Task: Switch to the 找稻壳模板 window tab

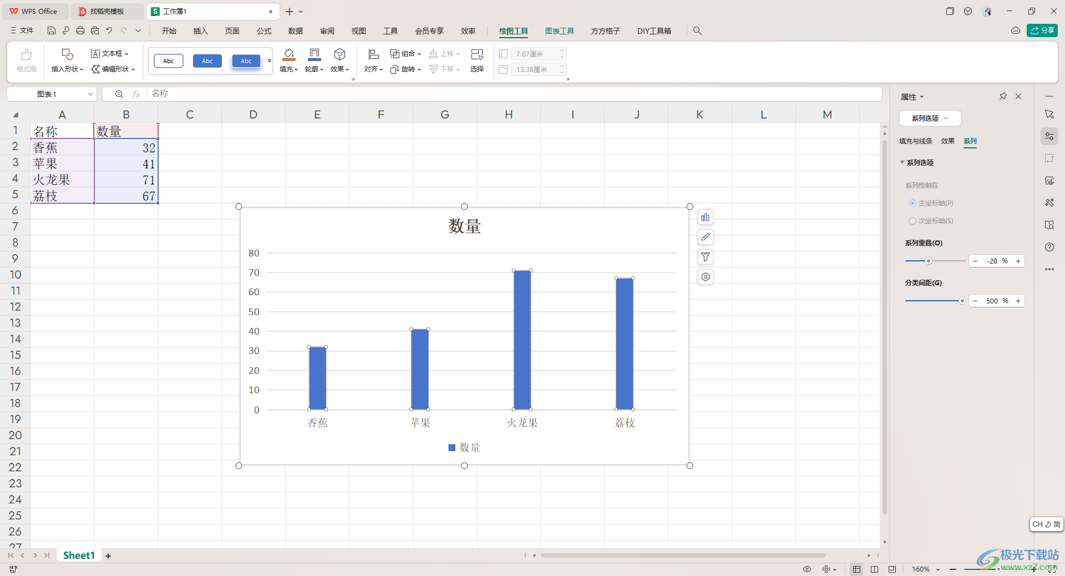Action: (108, 11)
